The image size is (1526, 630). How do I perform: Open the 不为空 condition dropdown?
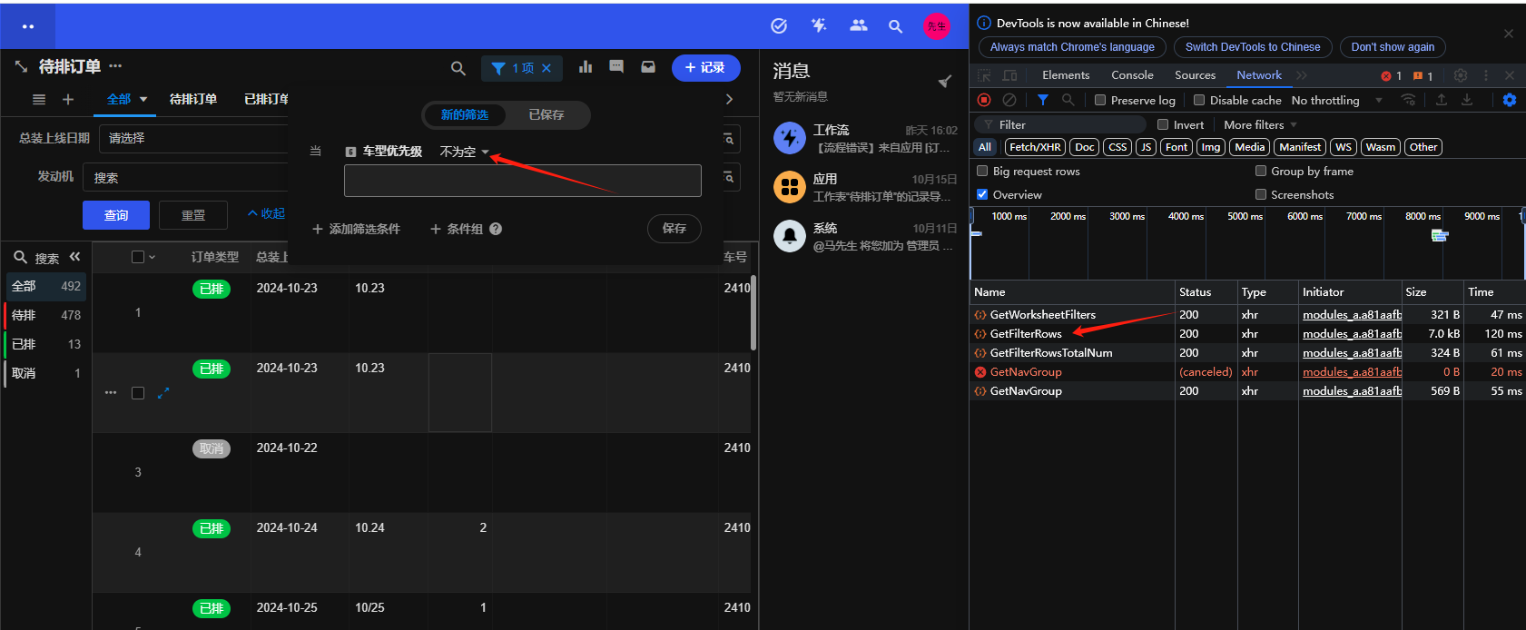tap(464, 152)
